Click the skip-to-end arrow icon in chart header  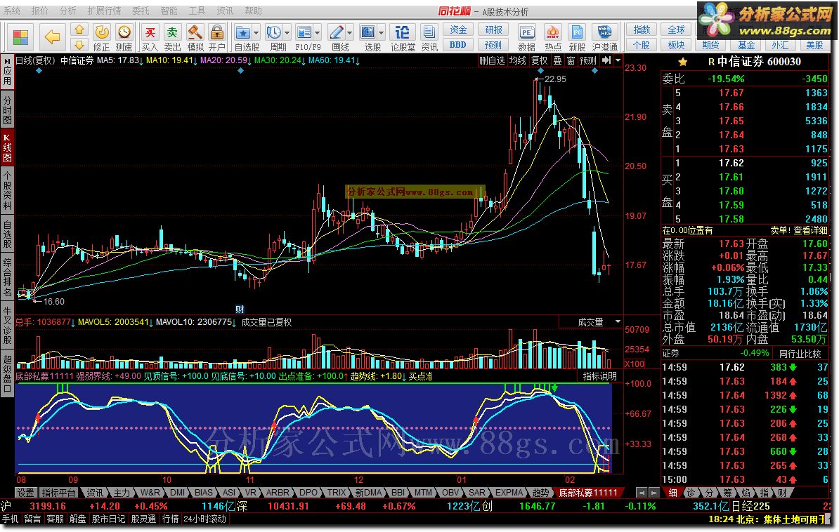point(606,61)
